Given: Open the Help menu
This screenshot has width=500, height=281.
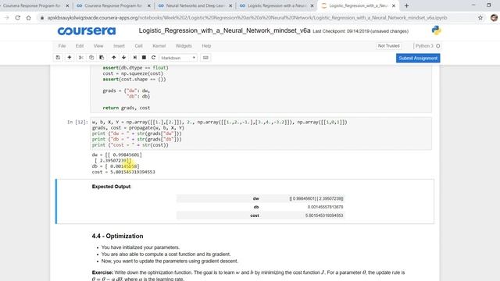Looking at the screenshot, I should [x=206, y=46].
